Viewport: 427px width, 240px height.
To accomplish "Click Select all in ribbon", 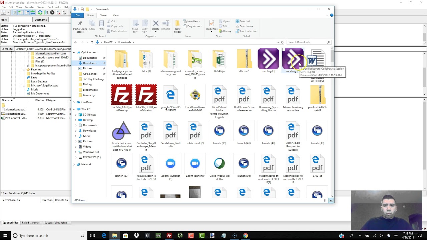I will click(243, 21).
